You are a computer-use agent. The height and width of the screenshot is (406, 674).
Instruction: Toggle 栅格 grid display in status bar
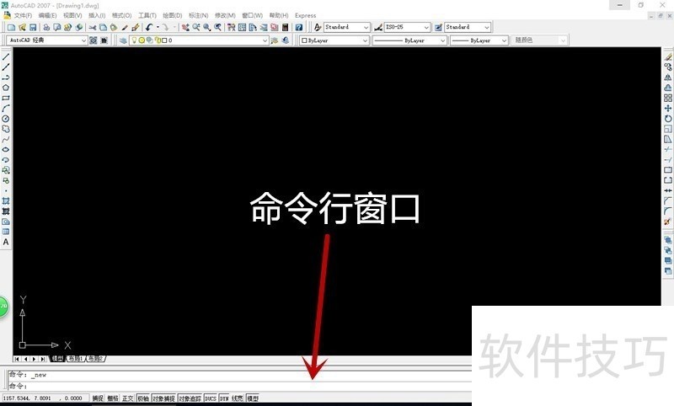pyautogui.click(x=113, y=398)
